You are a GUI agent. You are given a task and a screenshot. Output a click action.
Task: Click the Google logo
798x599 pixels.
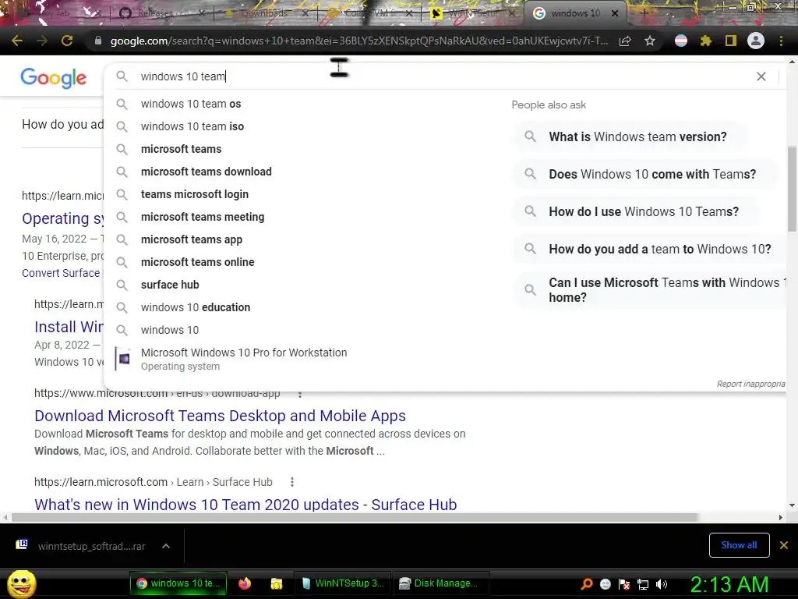point(54,78)
